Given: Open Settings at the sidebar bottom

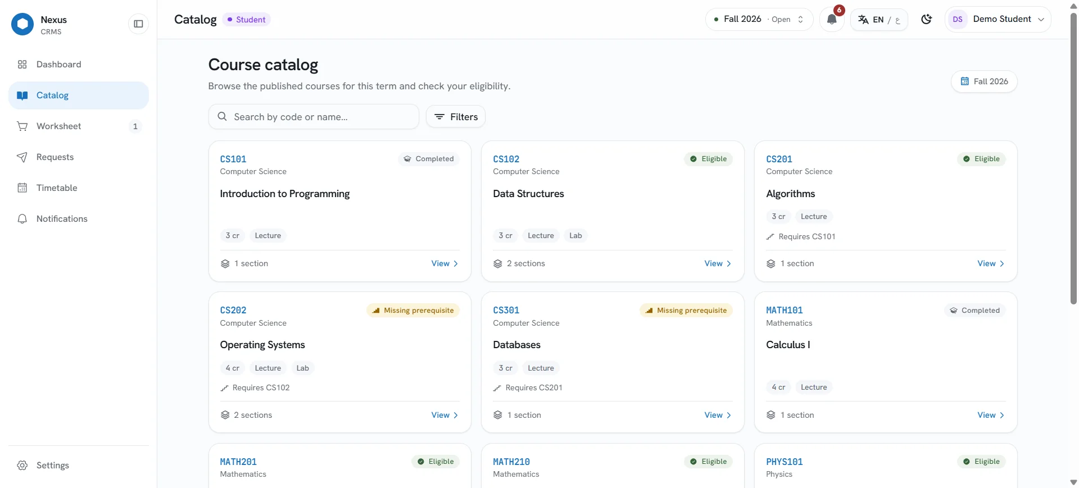Looking at the screenshot, I should pos(79,466).
